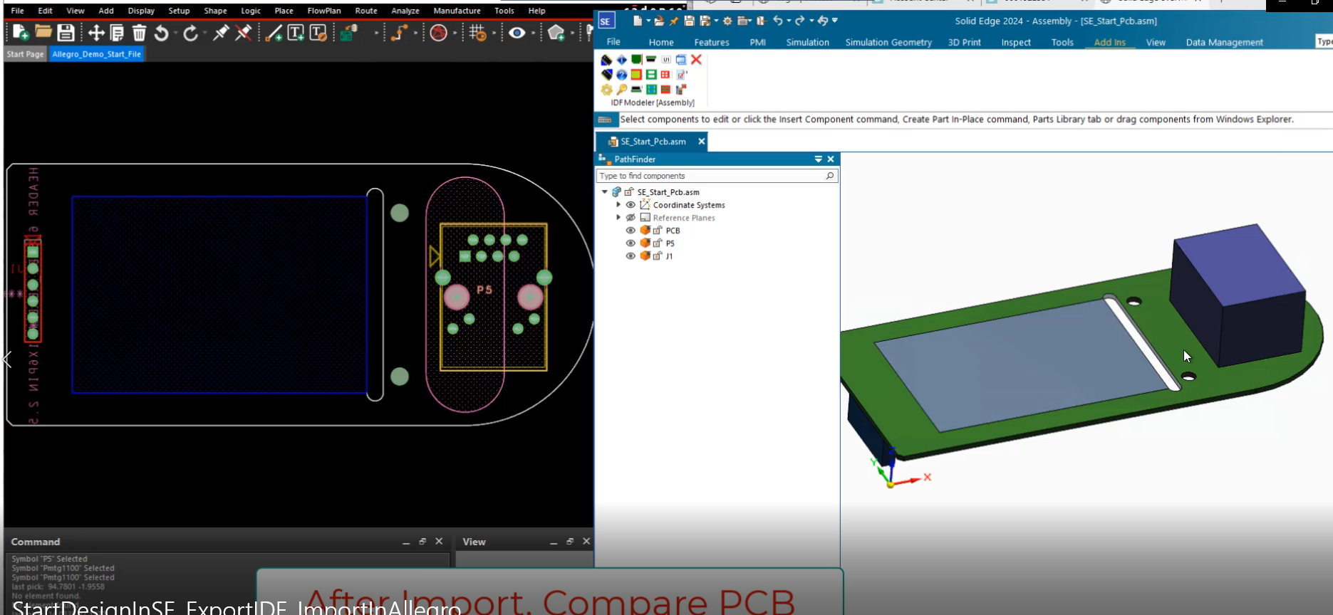The width and height of the screenshot is (1333, 615).
Task: Open the Allegro Setup menu
Action: click(x=179, y=11)
